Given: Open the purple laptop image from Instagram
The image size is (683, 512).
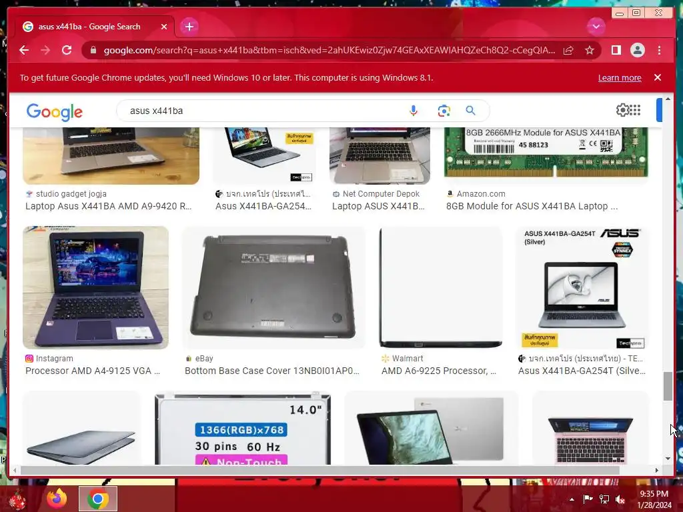Looking at the screenshot, I should point(96,287).
